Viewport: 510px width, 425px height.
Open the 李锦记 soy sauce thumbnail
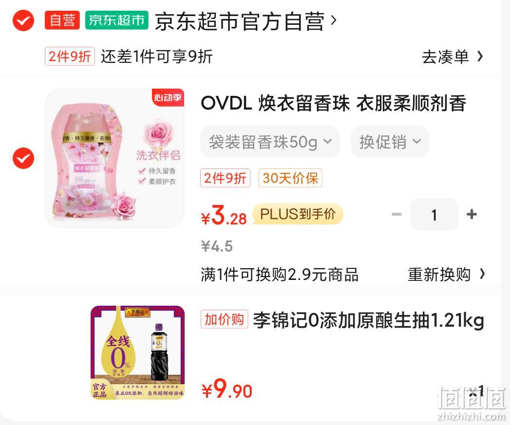(x=137, y=352)
